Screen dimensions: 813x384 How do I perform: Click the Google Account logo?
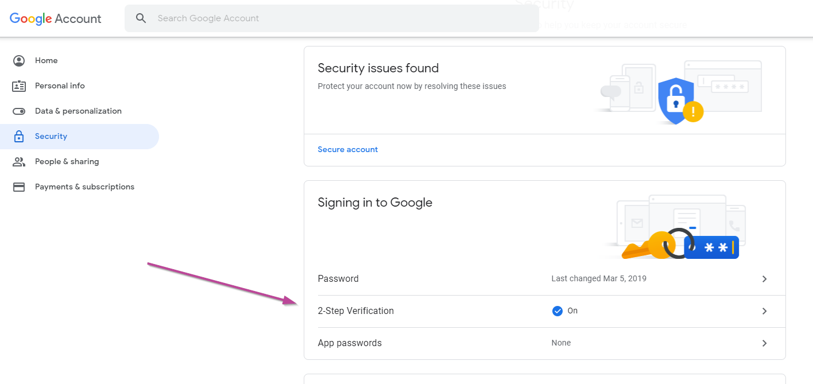(x=56, y=18)
